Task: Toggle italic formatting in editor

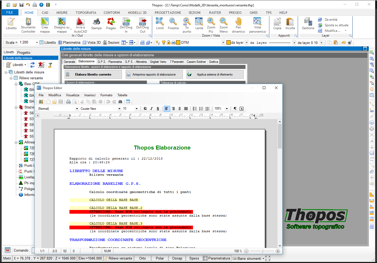Action: point(151,108)
